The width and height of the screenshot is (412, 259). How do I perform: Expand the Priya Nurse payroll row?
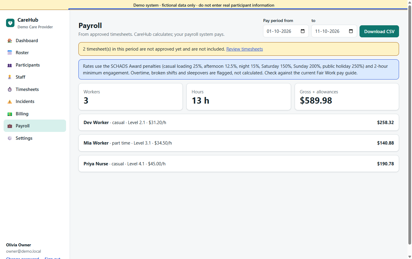239,164
